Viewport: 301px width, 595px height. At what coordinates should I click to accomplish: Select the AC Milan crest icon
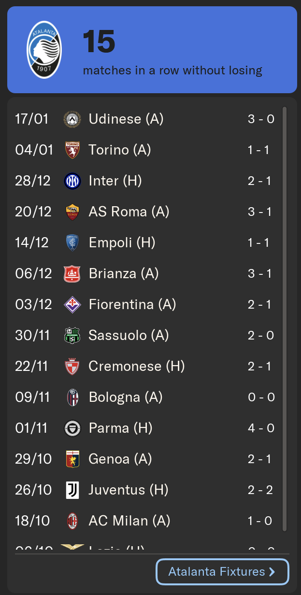tap(72, 521)
